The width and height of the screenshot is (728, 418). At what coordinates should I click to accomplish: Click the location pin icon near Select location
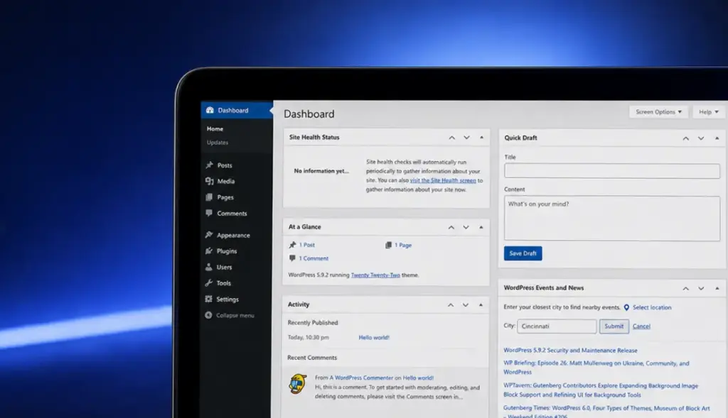(626, 307)
